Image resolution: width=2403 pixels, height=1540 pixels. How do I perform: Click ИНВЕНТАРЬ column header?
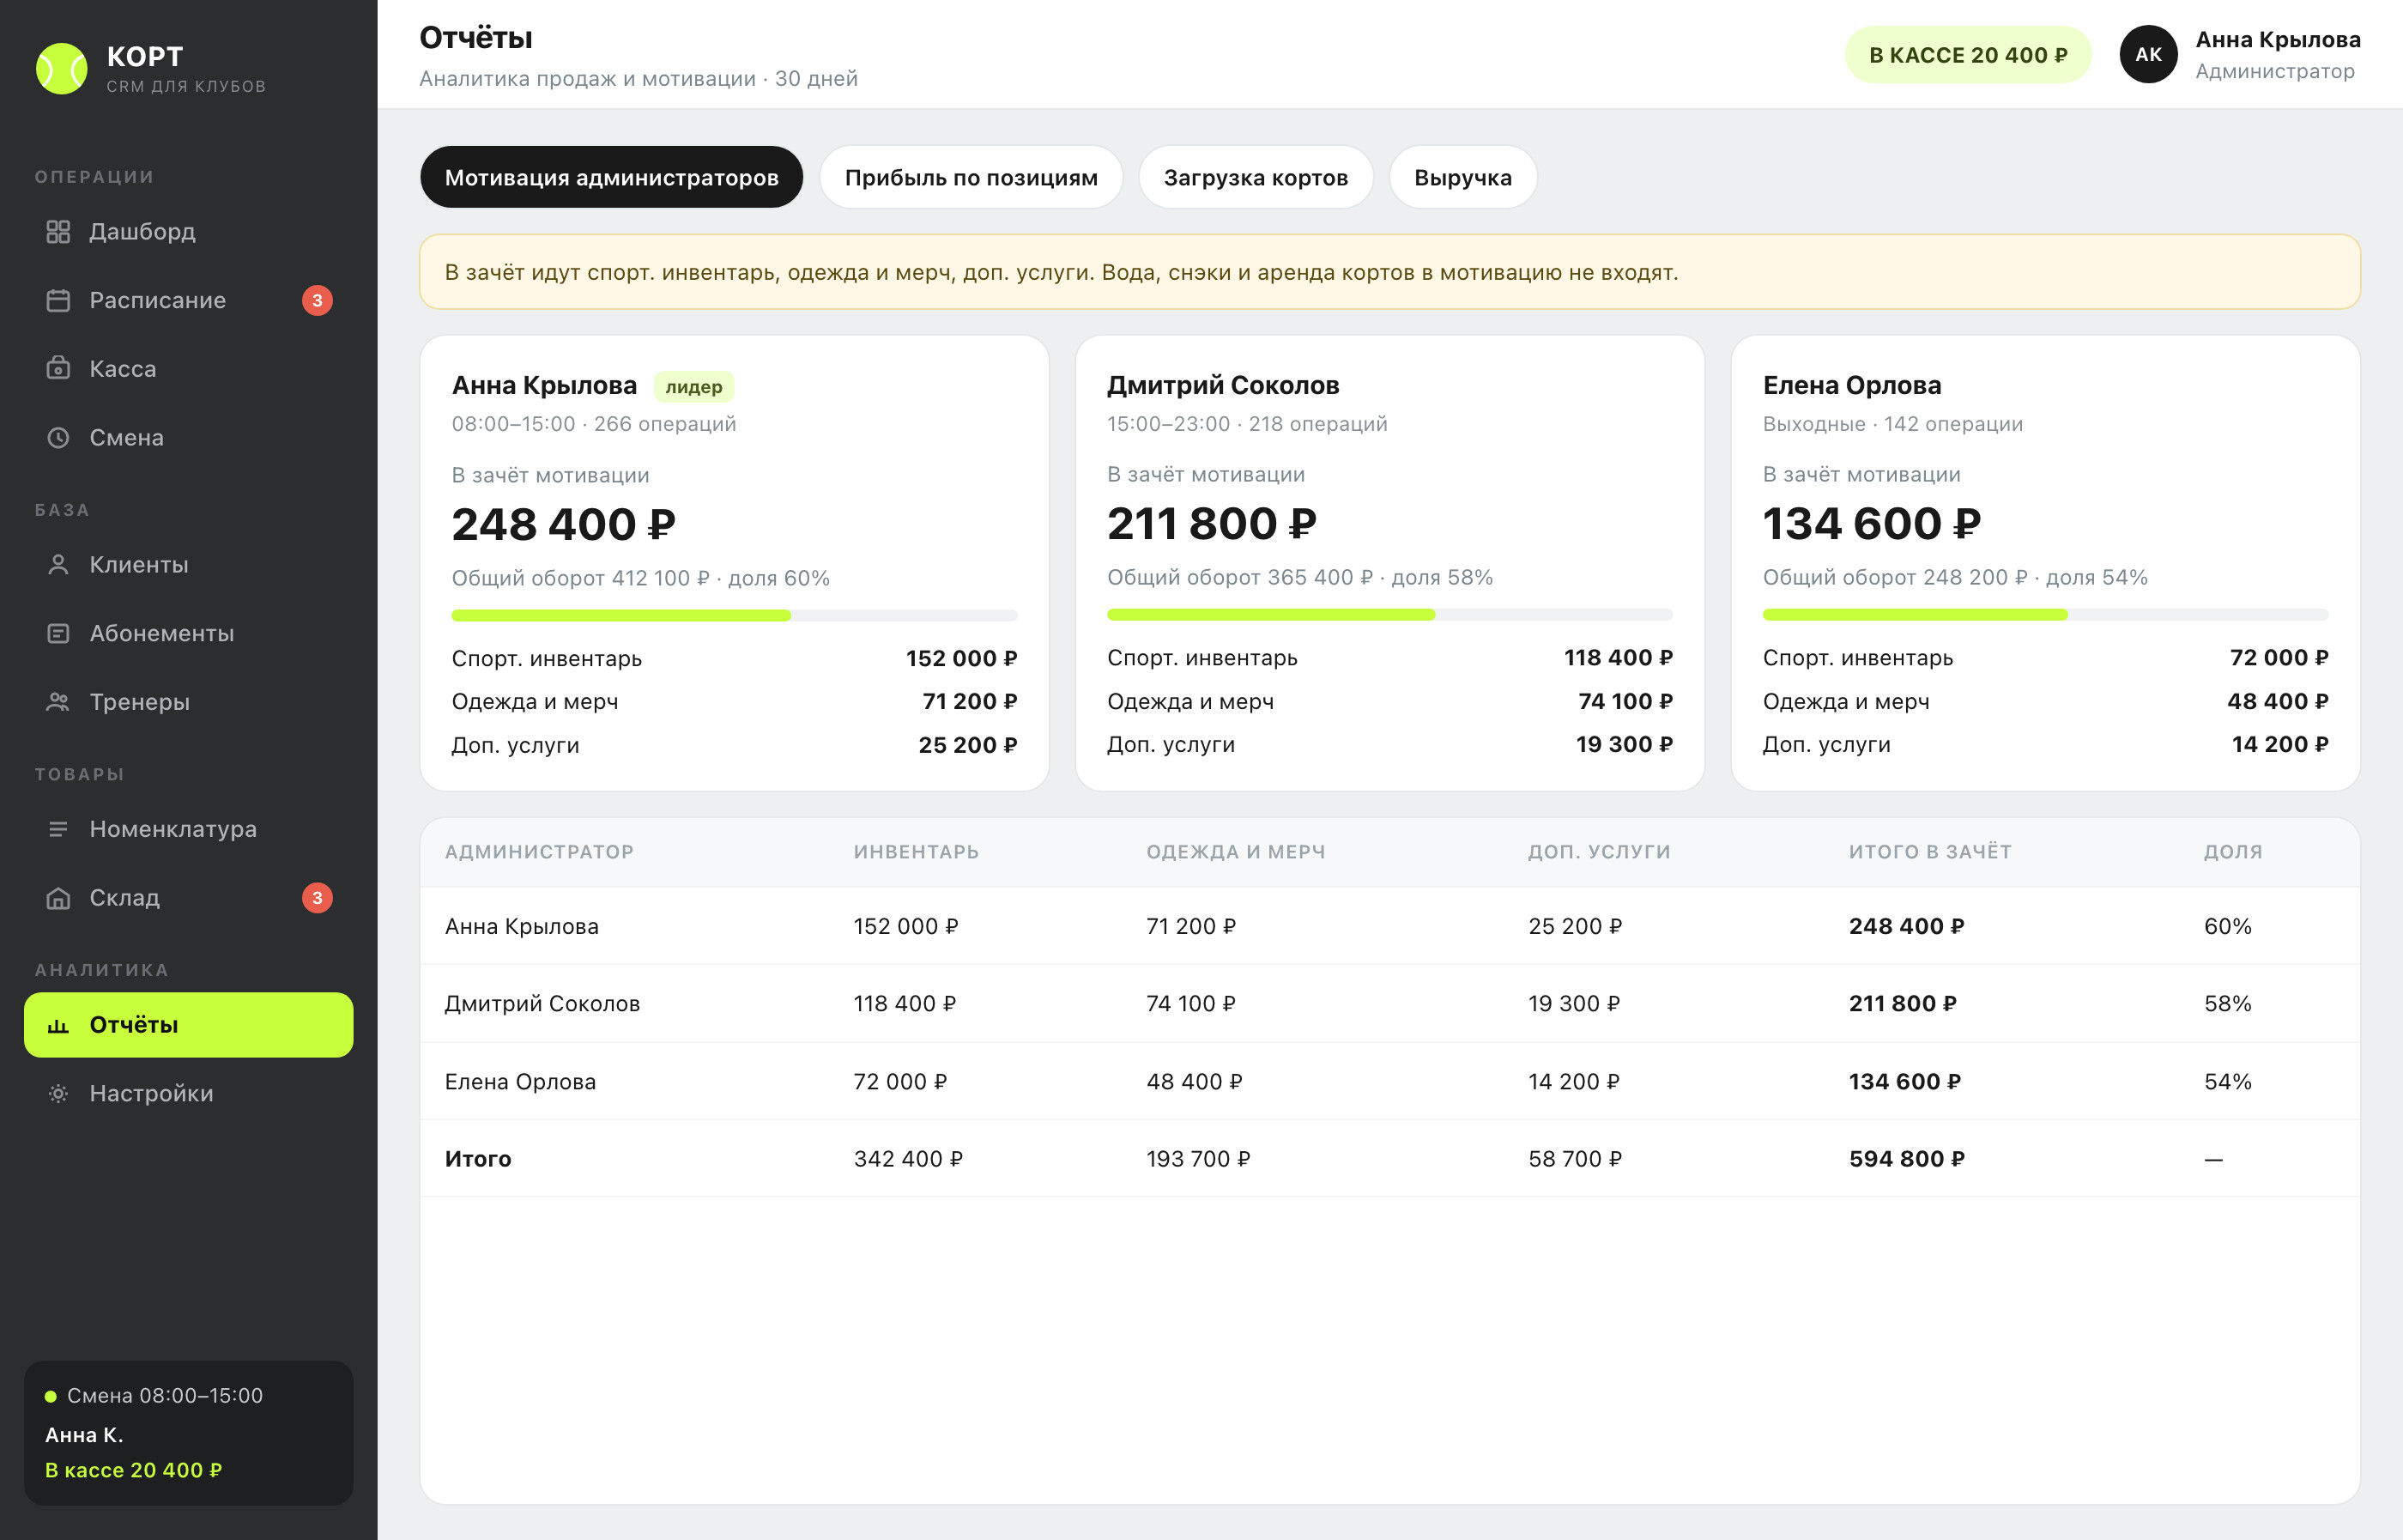916,852
